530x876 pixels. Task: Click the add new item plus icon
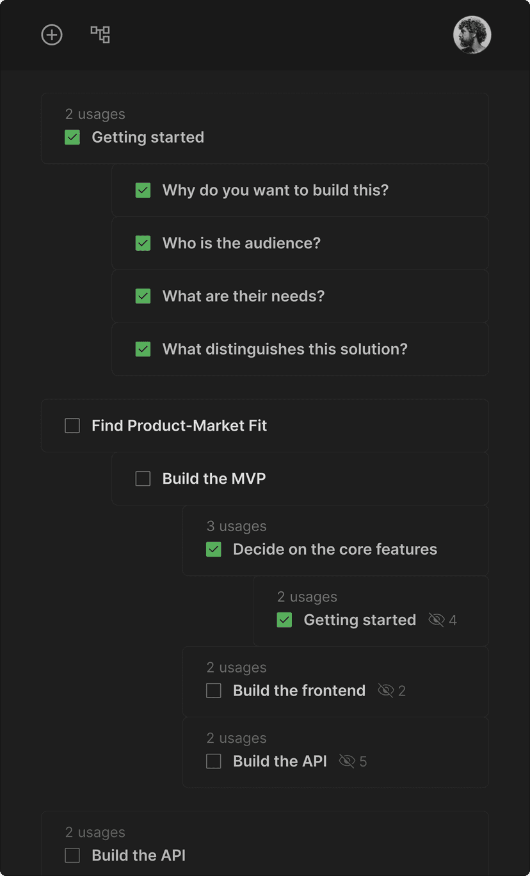tap(51, 35)
